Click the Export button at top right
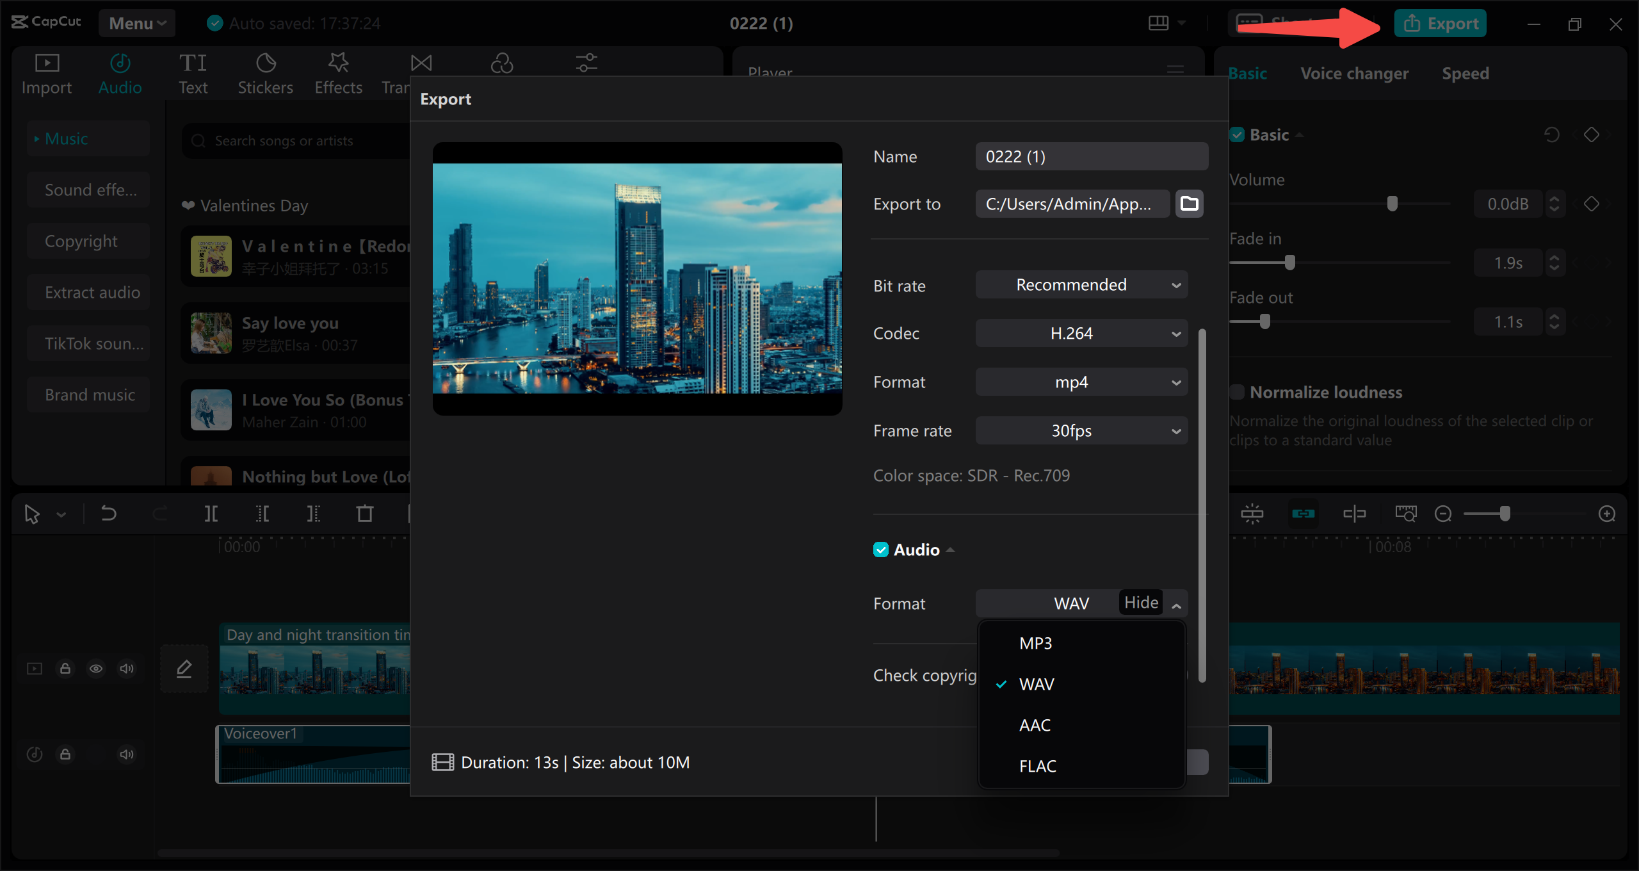Screen dimensions: 1639x871 click(x=1440, y=23)
